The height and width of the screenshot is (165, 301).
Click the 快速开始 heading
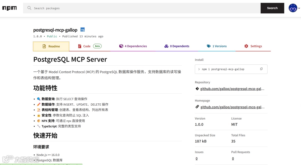45,135
